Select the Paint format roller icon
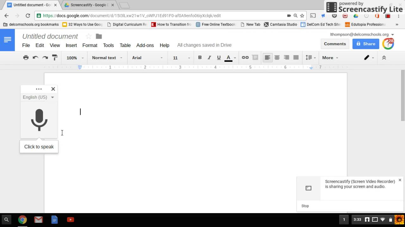405x227 pixels. coord(55,58)
